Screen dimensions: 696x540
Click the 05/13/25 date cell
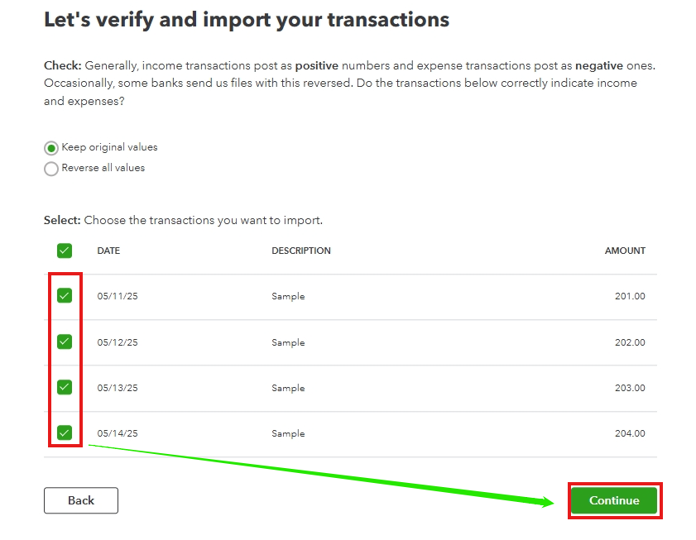pyautogui.click(x=118, y=388)
